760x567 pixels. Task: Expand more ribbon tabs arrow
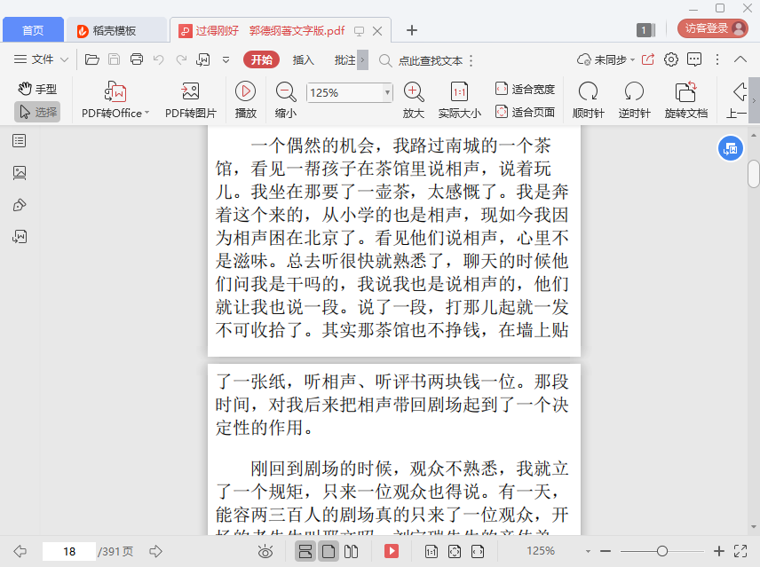tap(362, 60)
